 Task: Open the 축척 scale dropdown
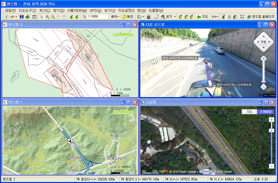(x=115, y=17)
